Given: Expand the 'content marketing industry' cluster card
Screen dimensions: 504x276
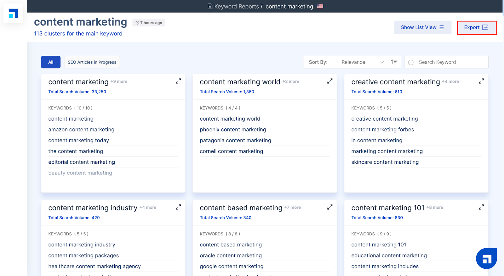Looking at the screenshot, I should click(178, 207).
